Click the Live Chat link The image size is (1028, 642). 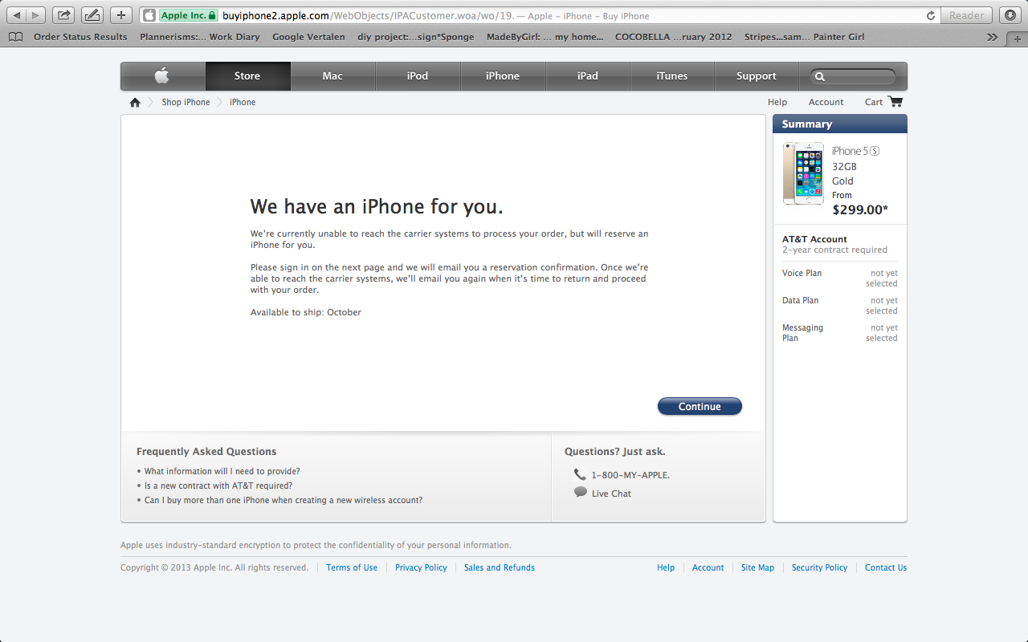[611, 494]
